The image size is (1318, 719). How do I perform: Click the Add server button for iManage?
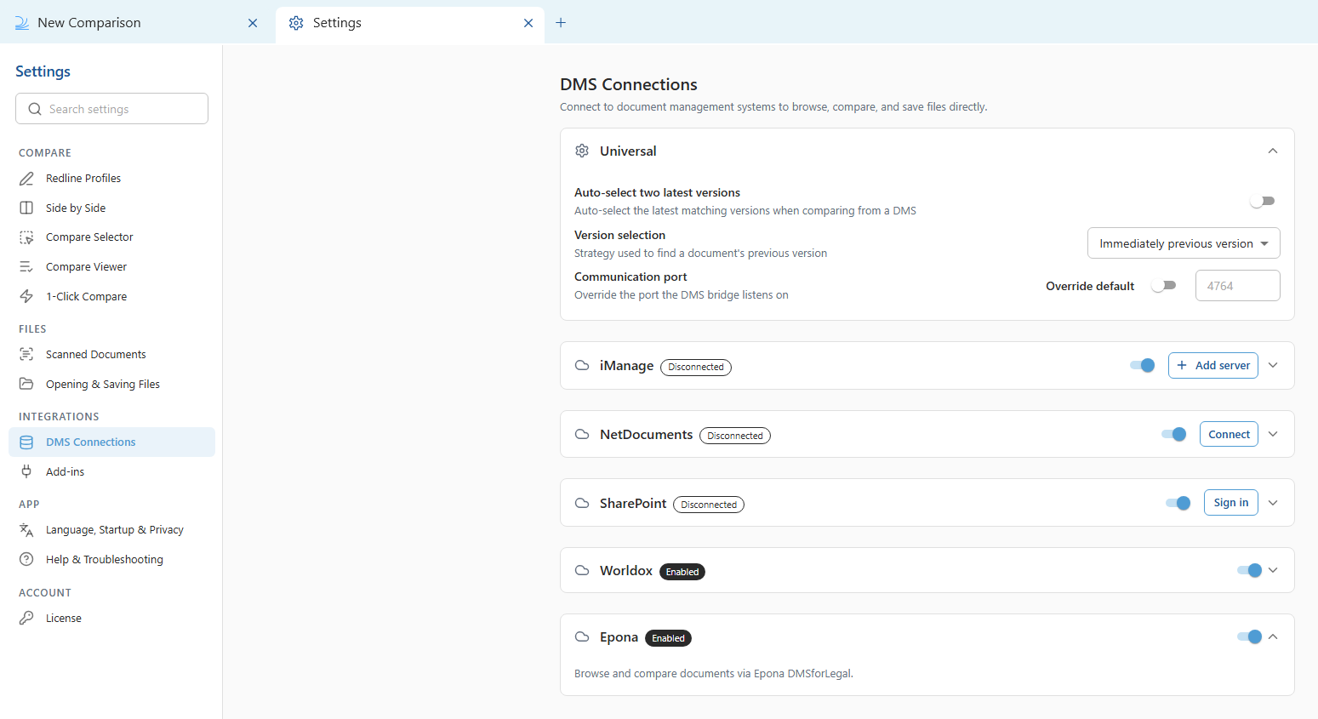(1213, 365)
